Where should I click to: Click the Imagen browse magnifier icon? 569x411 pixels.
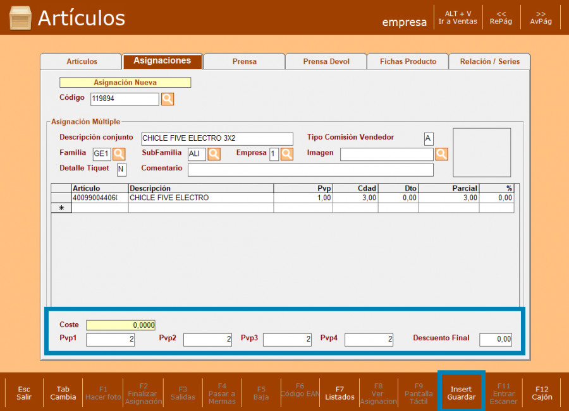441,154
